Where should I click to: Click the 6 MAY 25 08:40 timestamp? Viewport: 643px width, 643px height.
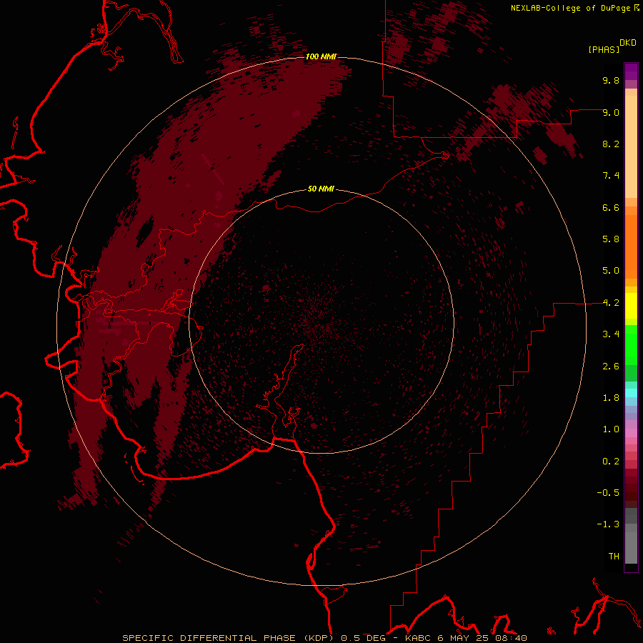[x=482, y=638]
